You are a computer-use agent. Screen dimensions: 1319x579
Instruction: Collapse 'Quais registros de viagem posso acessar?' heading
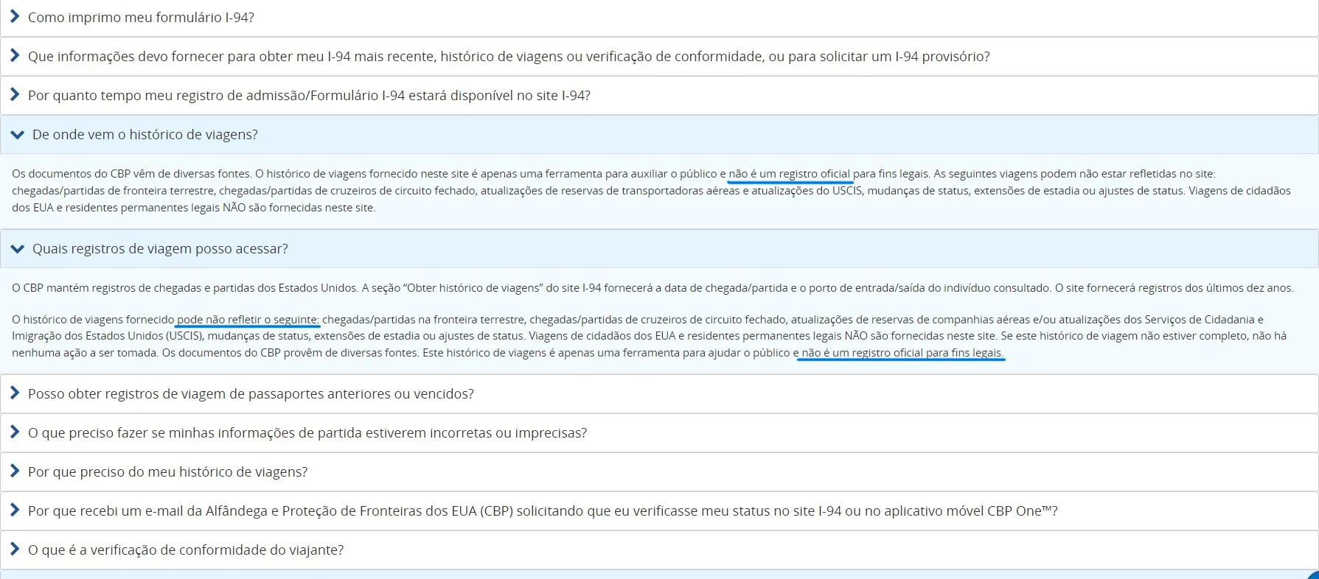click(x=160, y=249)
